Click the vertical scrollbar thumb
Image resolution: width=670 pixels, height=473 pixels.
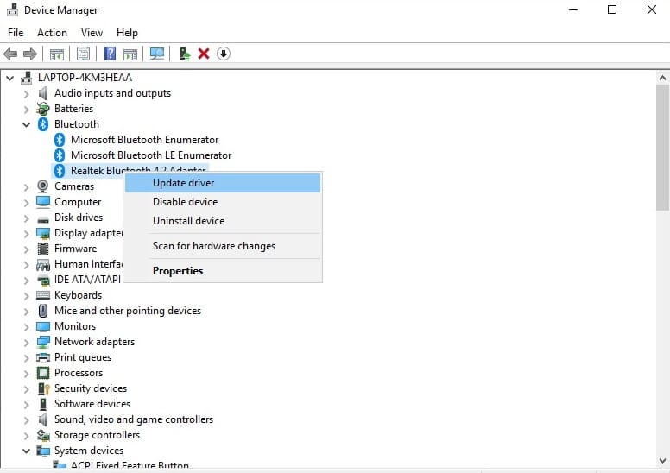point(662,147)
